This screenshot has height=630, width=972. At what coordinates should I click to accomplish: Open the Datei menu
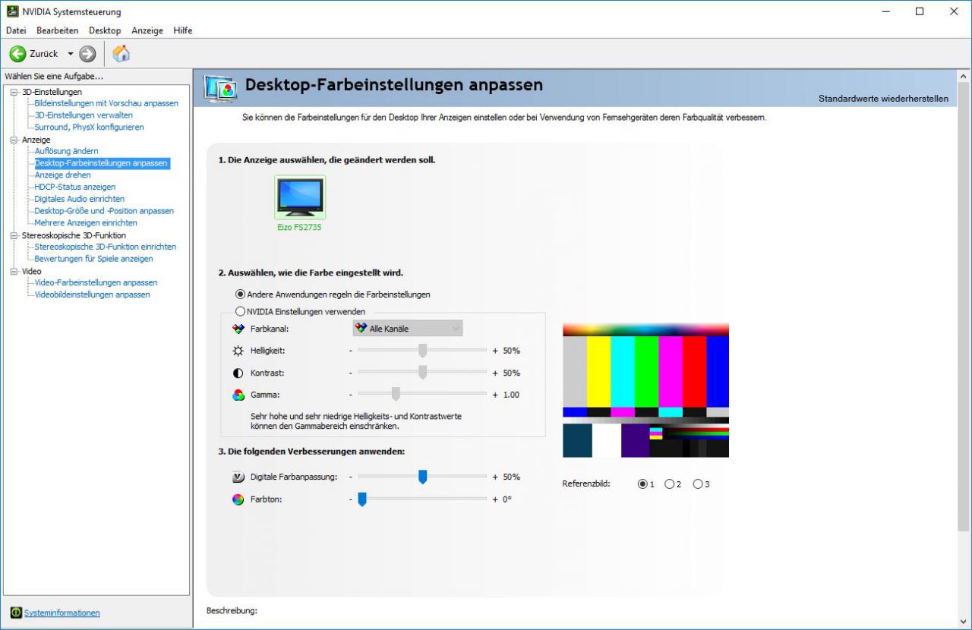coord(16,30)
